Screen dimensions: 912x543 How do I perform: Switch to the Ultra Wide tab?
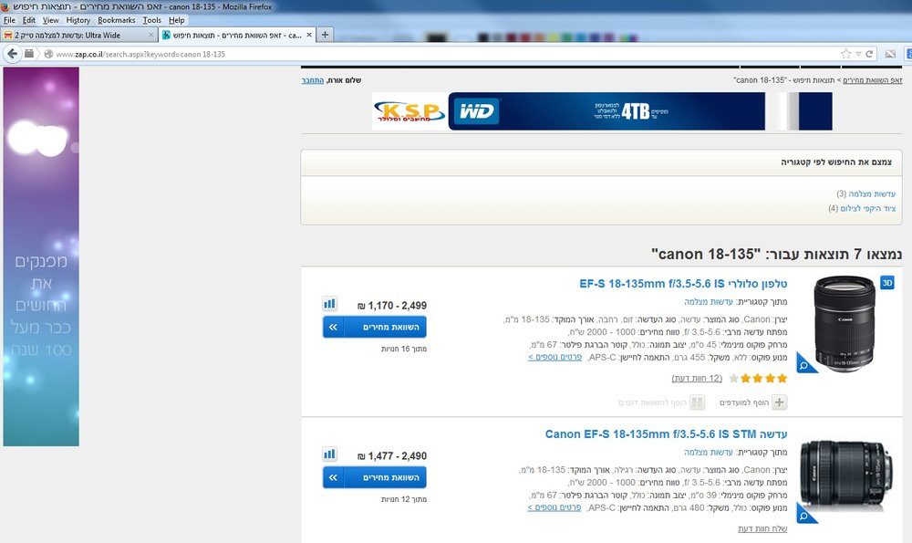79,35
